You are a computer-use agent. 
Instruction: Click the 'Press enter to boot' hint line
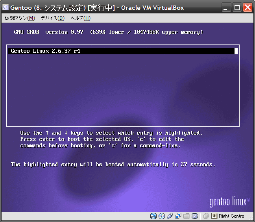pos(102,139)
